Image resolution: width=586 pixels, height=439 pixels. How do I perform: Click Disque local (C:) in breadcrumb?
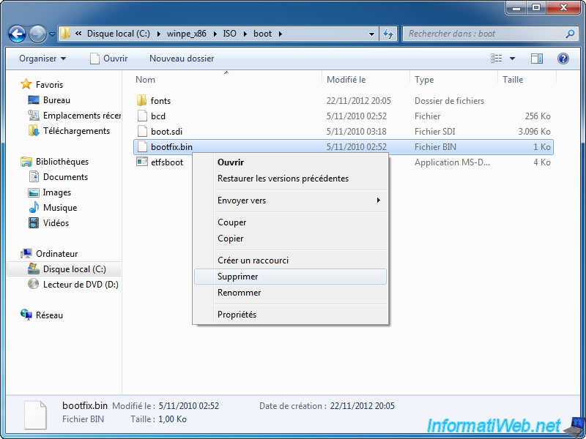(118, 34)
